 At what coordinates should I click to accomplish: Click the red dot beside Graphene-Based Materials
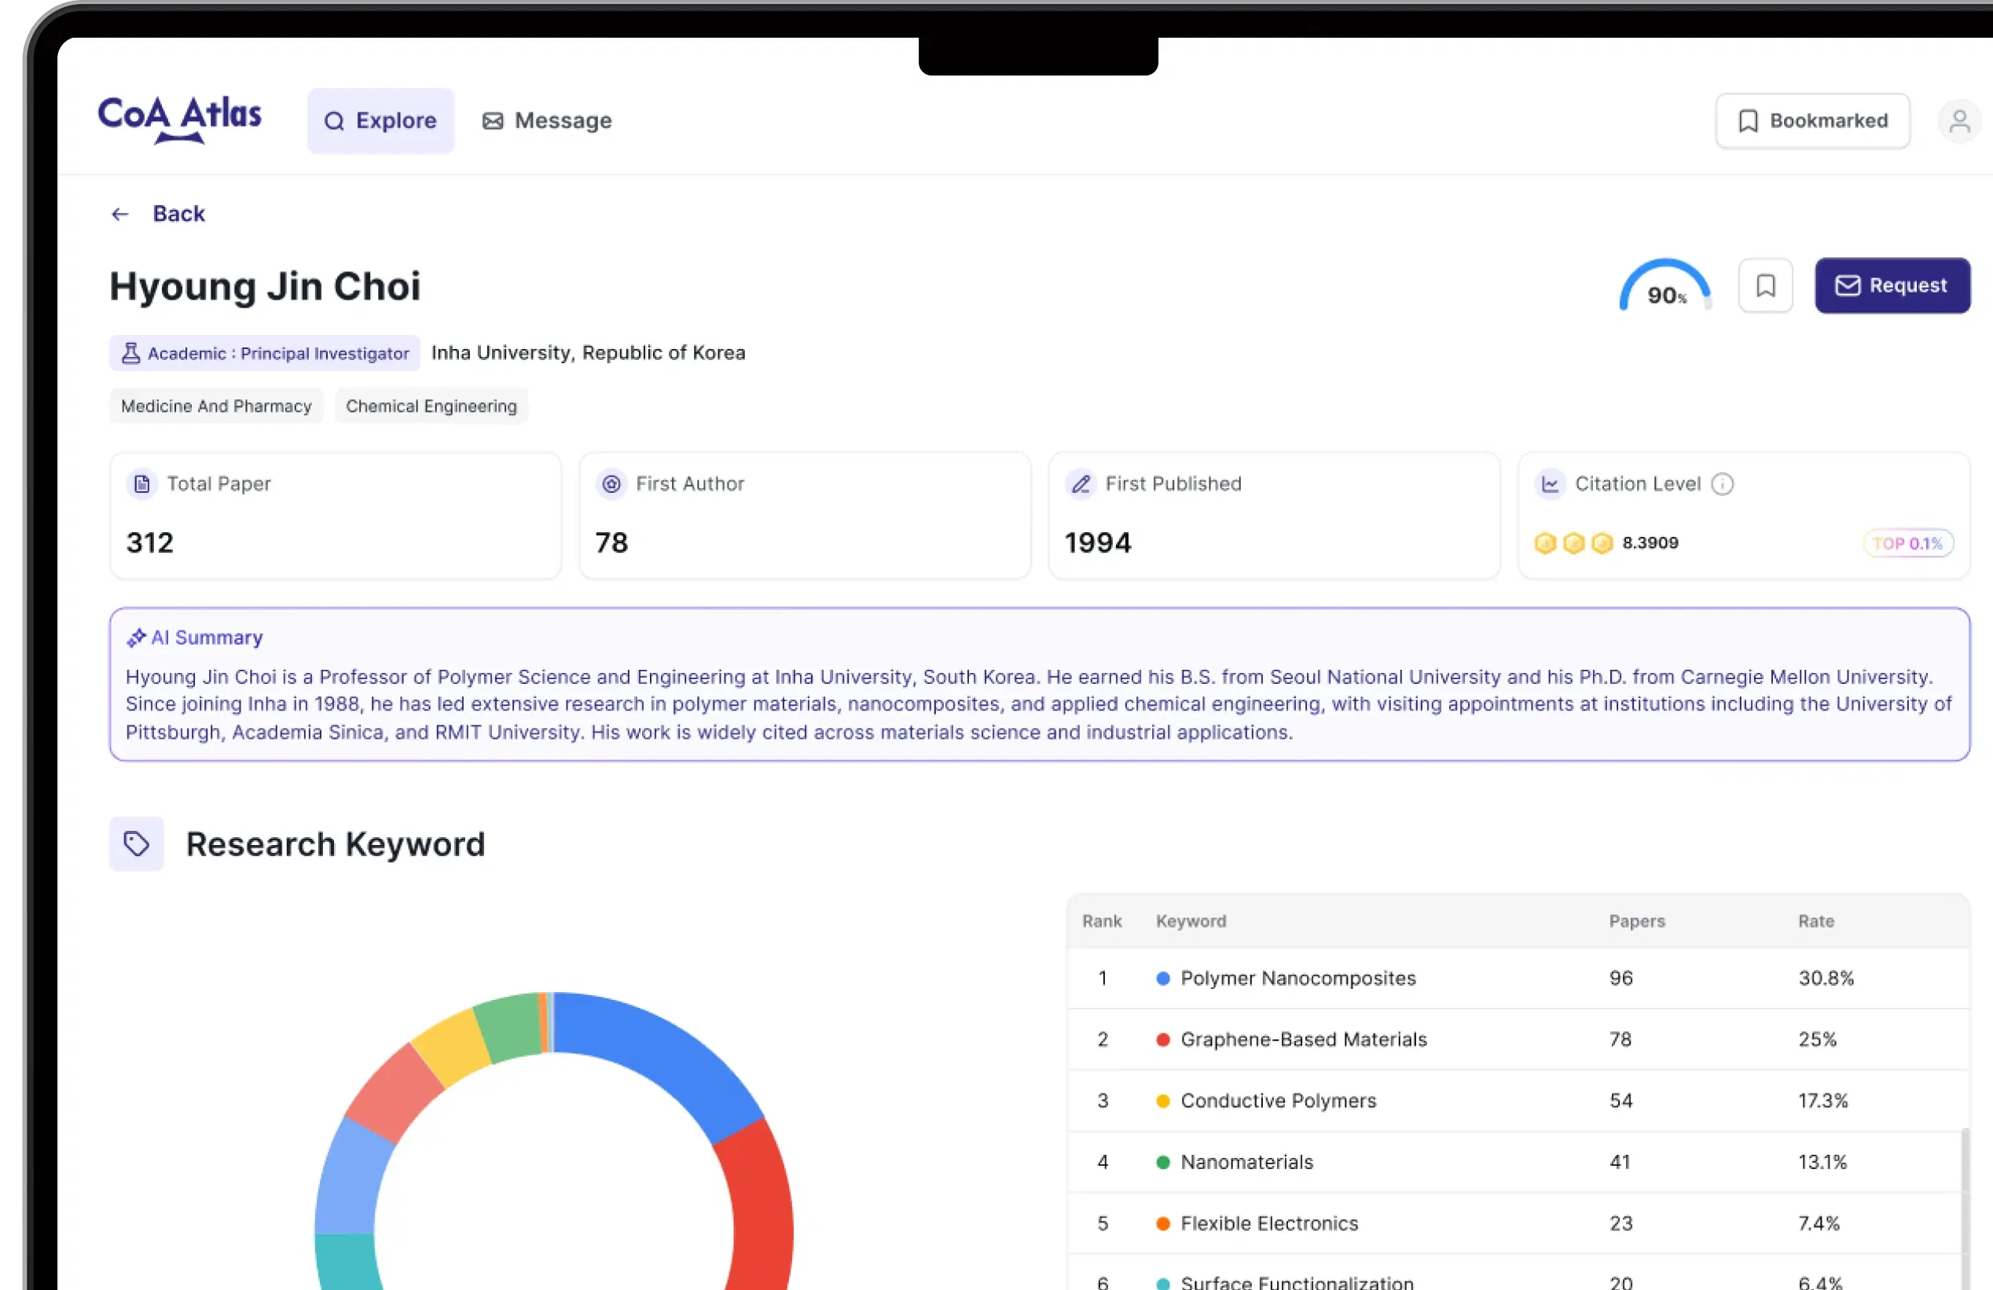point(1162,1038)
